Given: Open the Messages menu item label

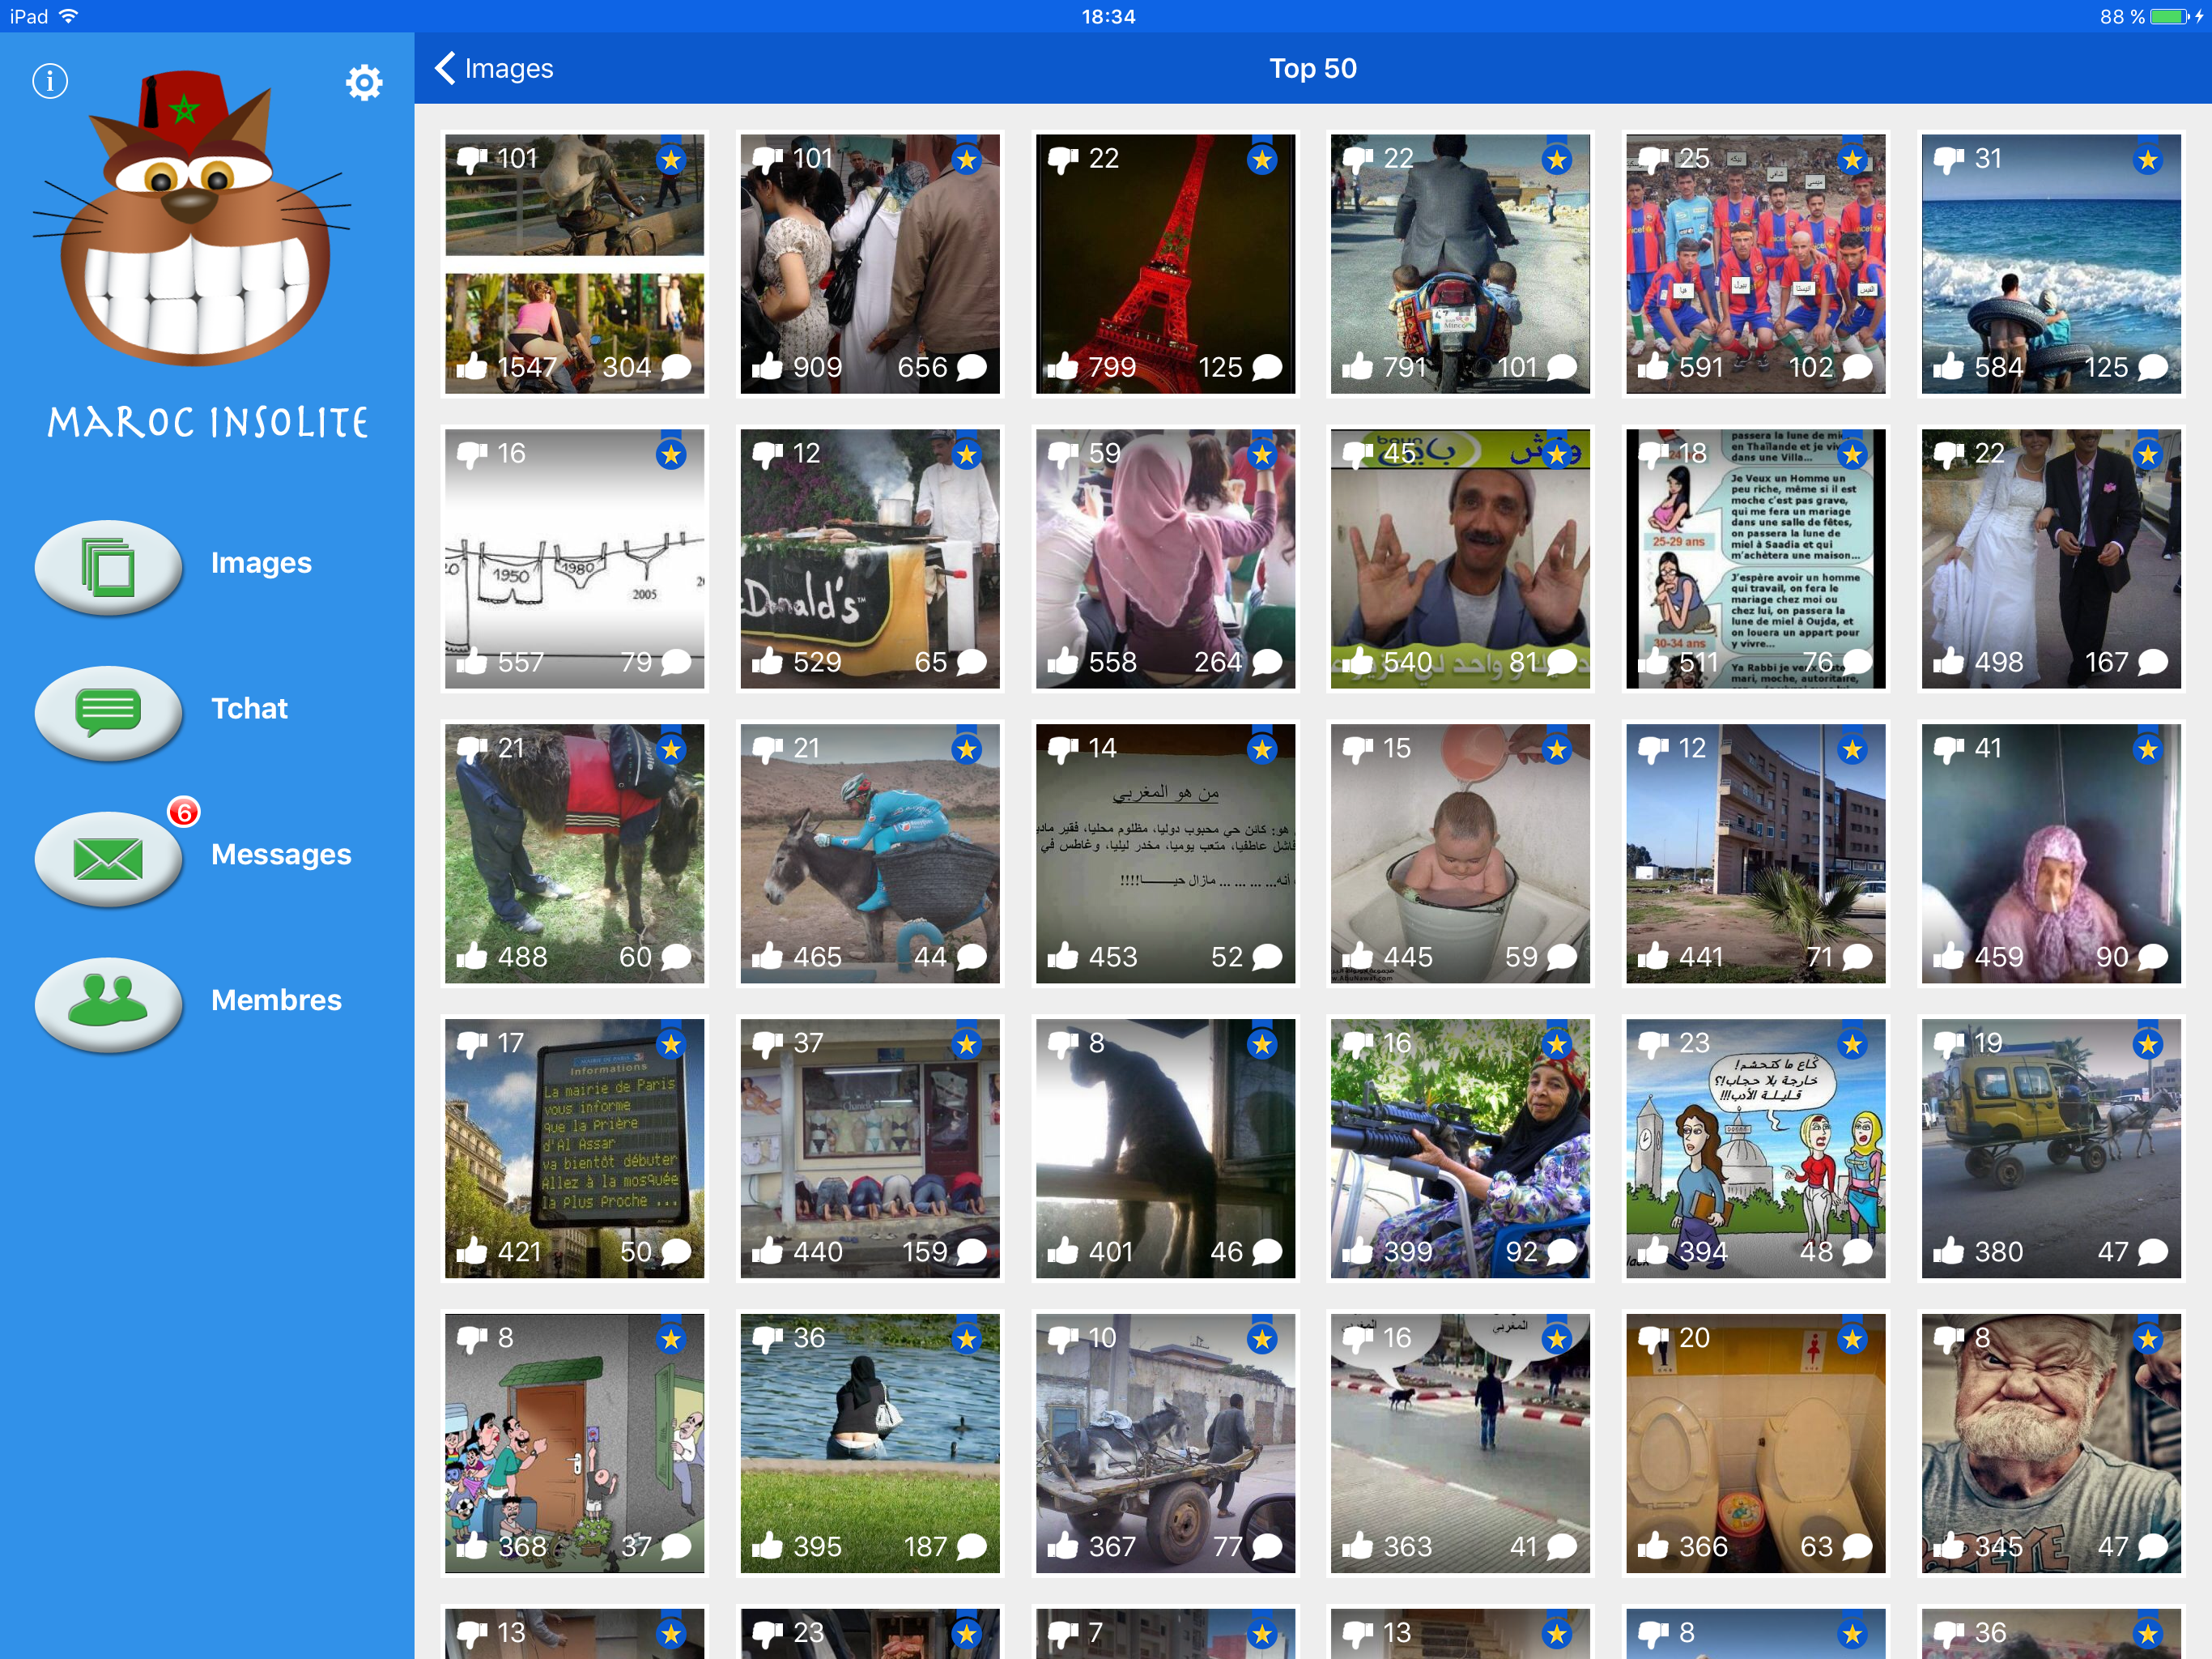Looking at the screenshot, I should [281, 855].
